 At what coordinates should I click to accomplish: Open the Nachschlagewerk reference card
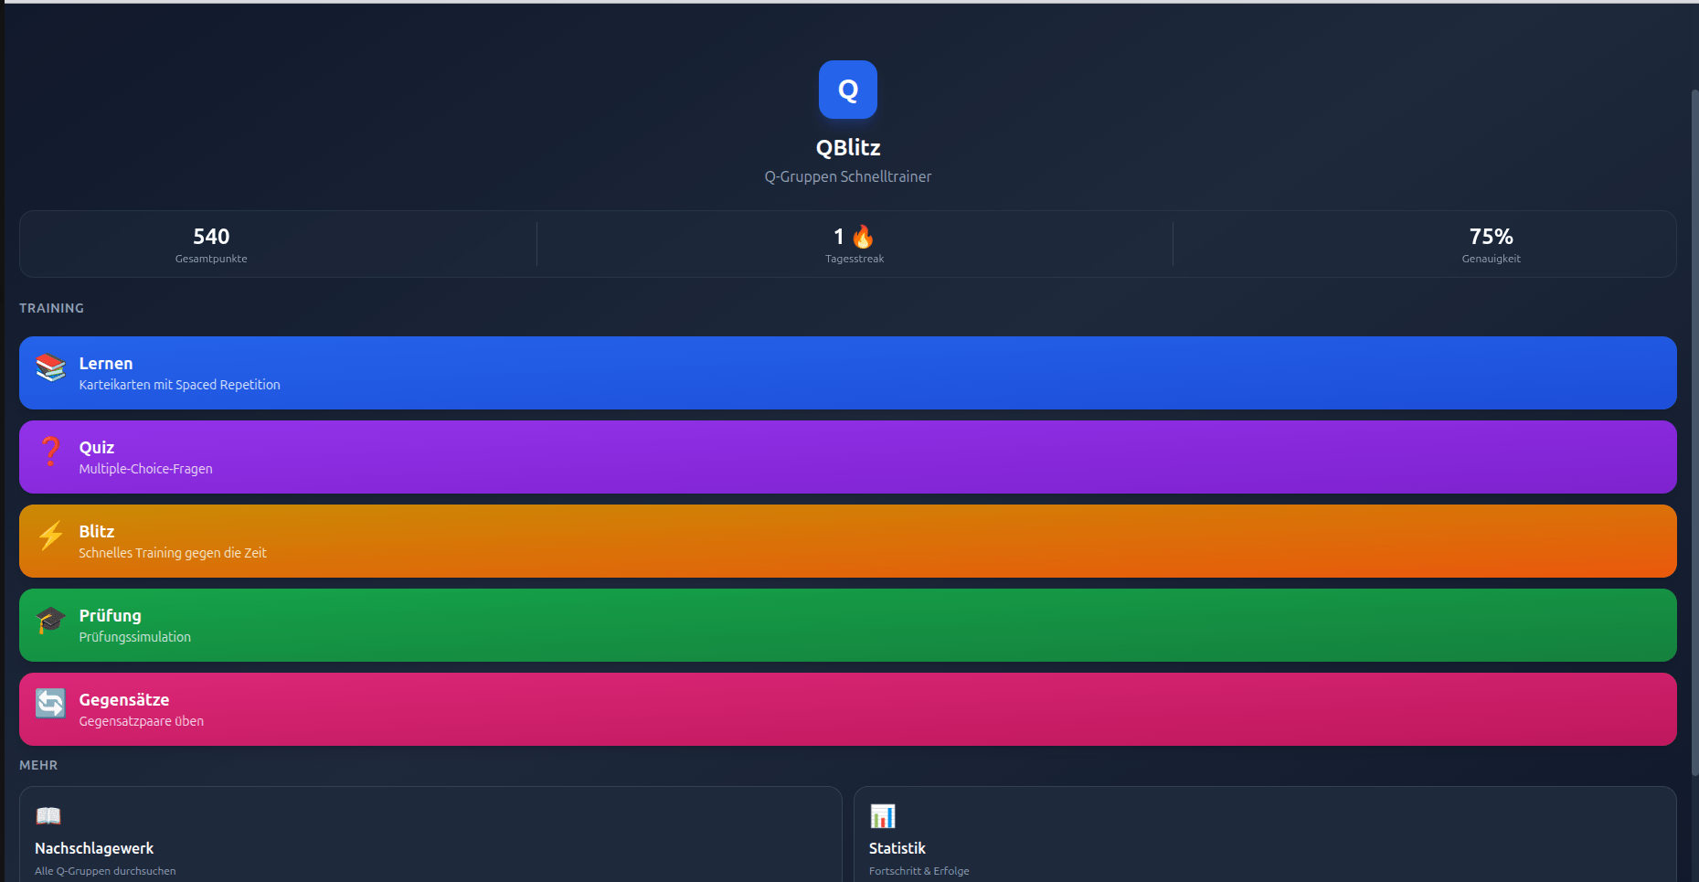coord(430,836)
